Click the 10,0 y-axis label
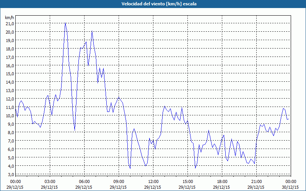Screen dimensions: 306x191 [10, 116]
